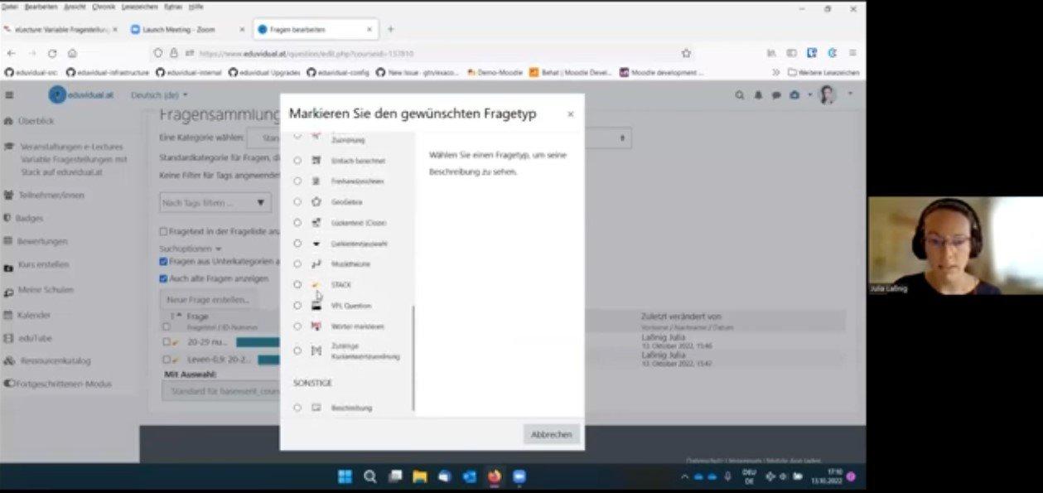
Task: Open the Deutsch (de) language dropdown
Action: [159, 95]
